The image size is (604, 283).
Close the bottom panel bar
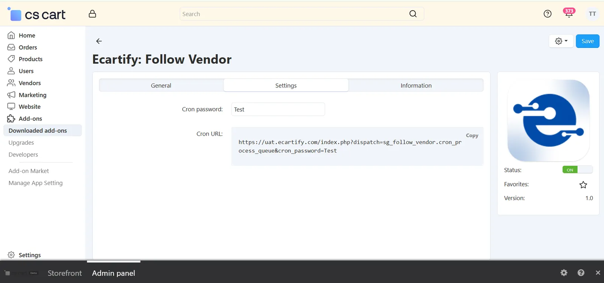(598, 273)
